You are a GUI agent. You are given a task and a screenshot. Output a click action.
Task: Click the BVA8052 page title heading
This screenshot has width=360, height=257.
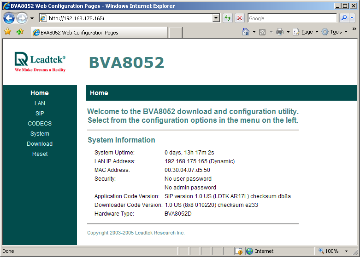coord(126,63)
